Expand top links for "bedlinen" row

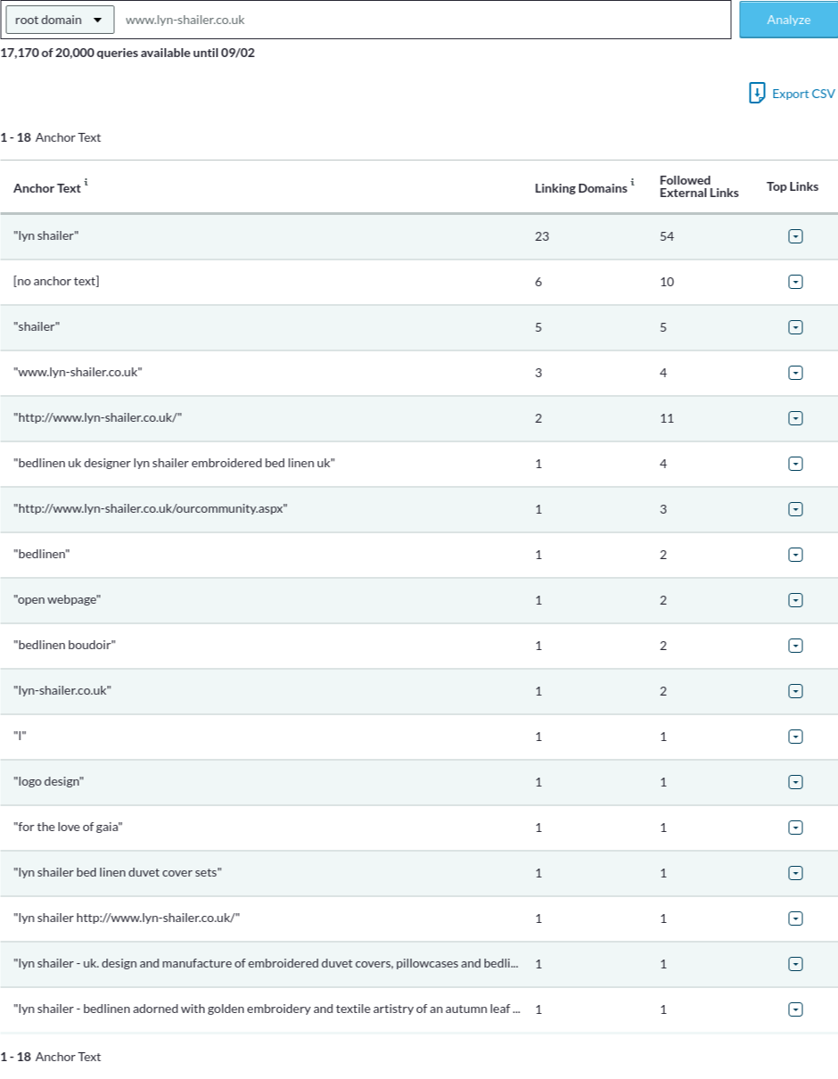pyautogui.click(x=796, y=555)
